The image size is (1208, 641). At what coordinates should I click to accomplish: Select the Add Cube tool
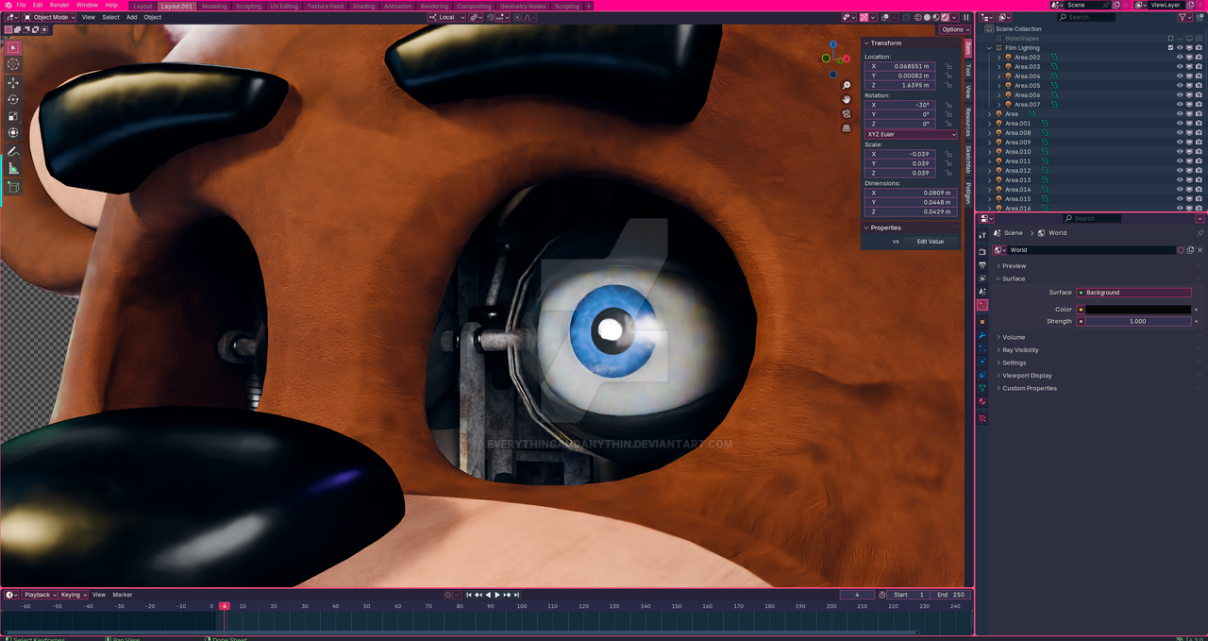pos(13,187)
